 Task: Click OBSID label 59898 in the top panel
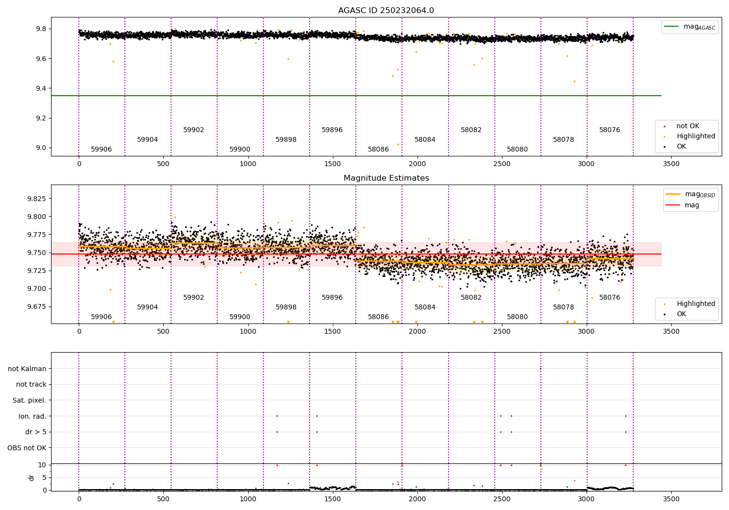pos(286,140)
